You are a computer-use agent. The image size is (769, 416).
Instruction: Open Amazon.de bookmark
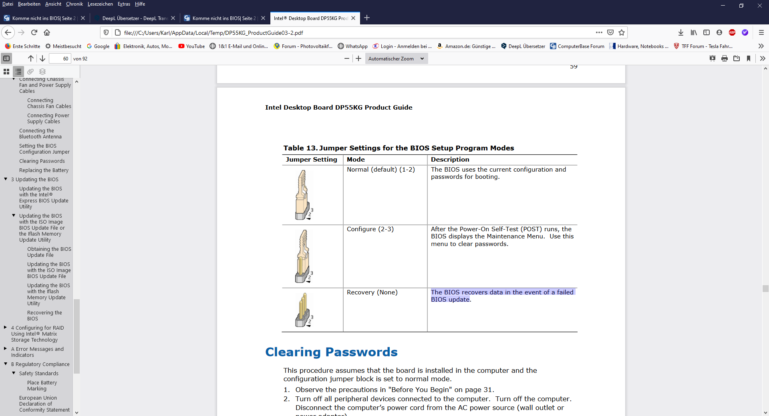[x=466, y=46]
